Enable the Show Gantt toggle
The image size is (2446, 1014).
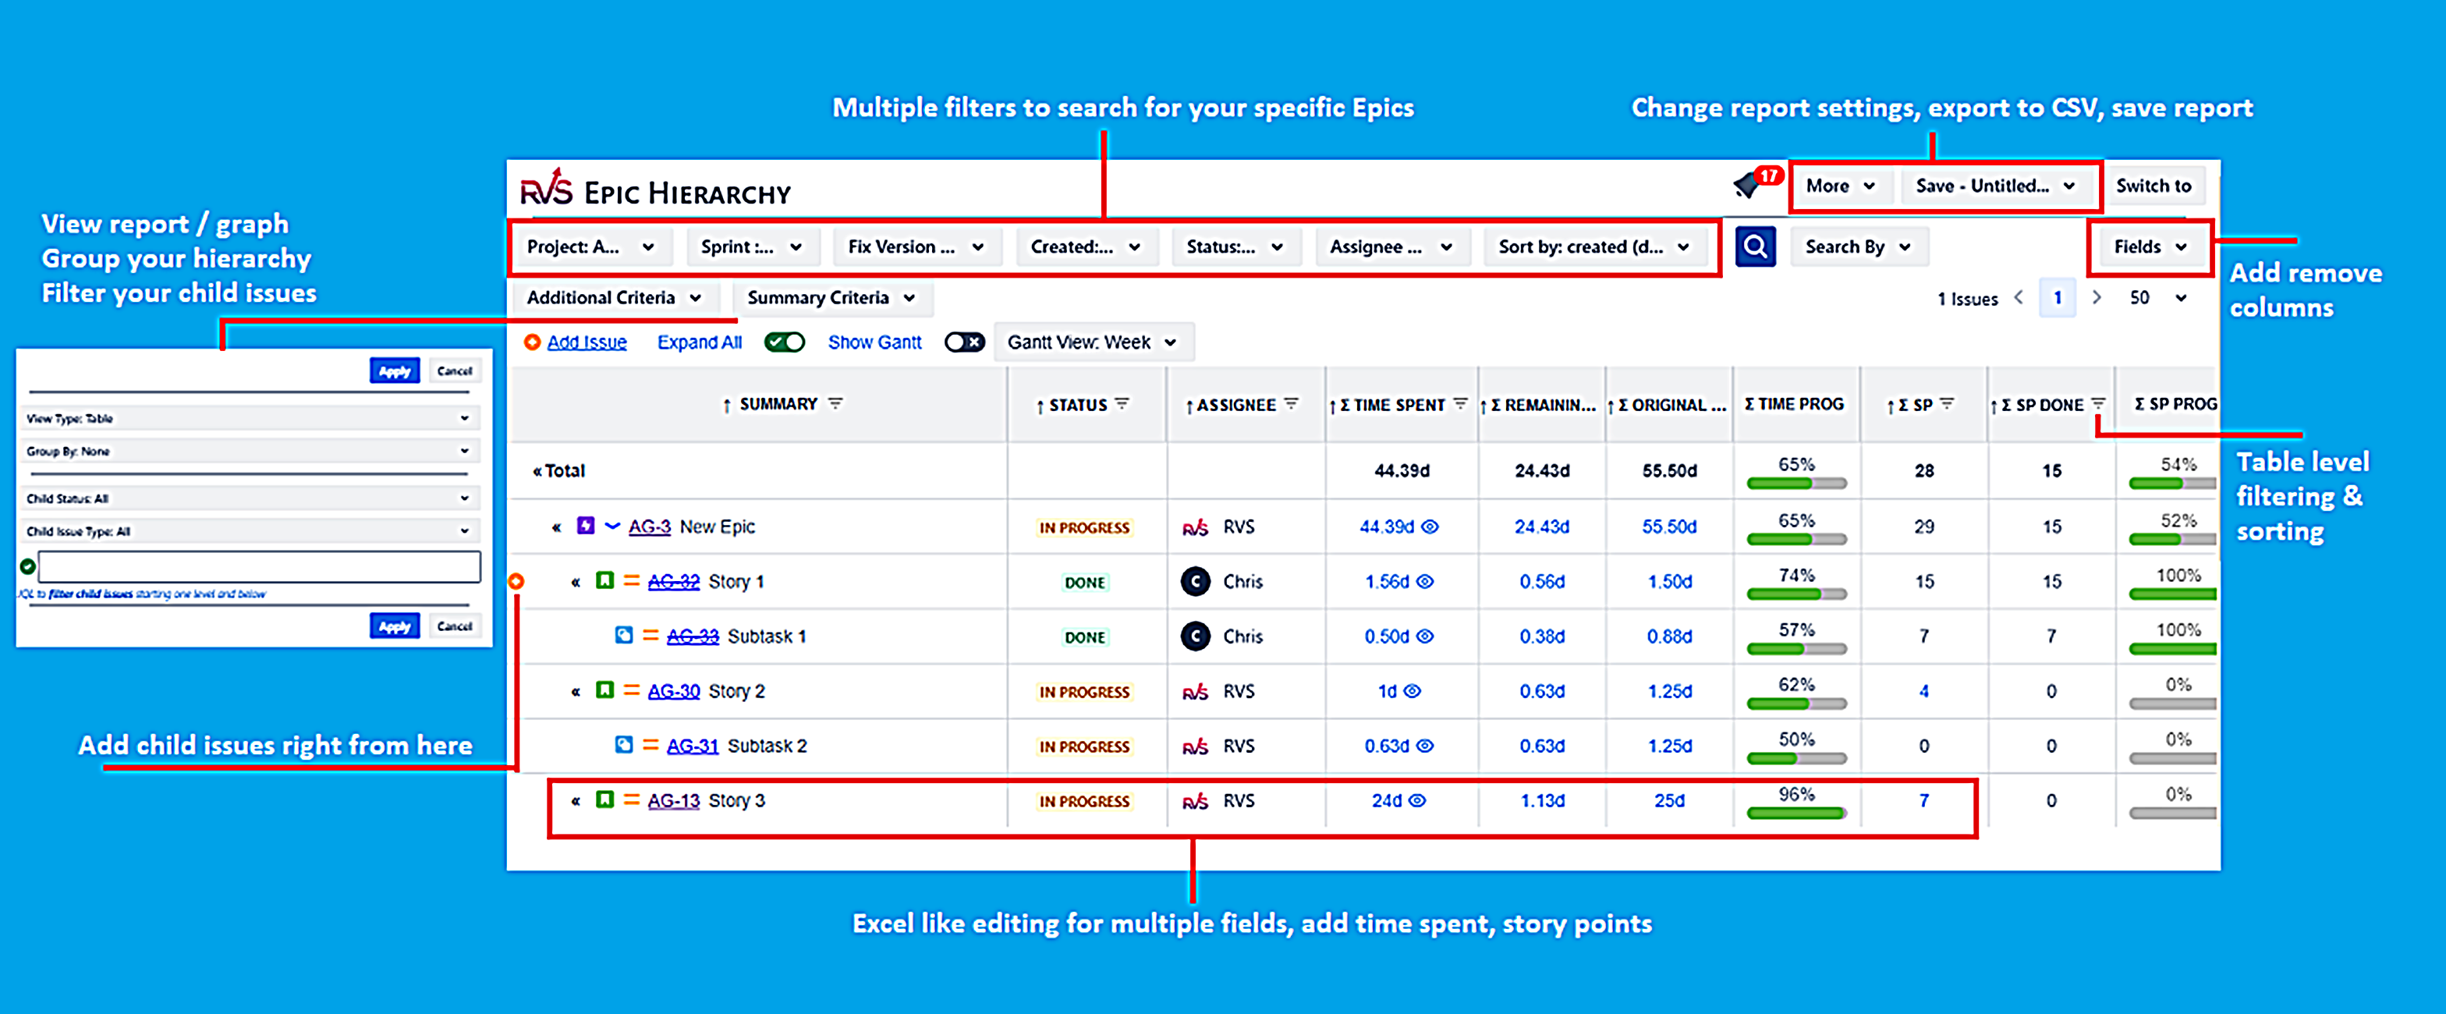[964, 342]
